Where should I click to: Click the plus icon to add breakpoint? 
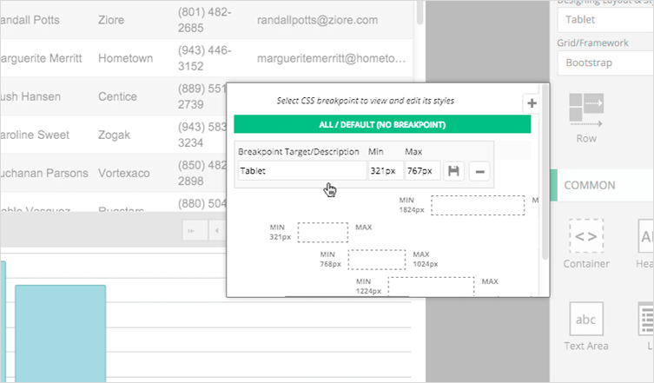click(x=532, y=103)
